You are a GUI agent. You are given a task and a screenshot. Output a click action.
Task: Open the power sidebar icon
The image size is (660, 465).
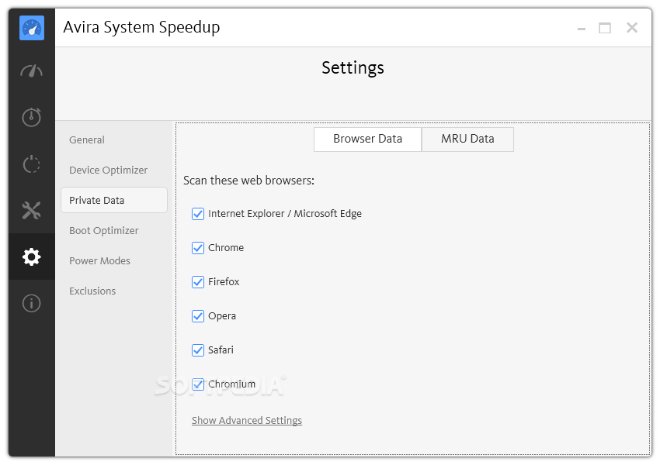click(x=32, y=164)
